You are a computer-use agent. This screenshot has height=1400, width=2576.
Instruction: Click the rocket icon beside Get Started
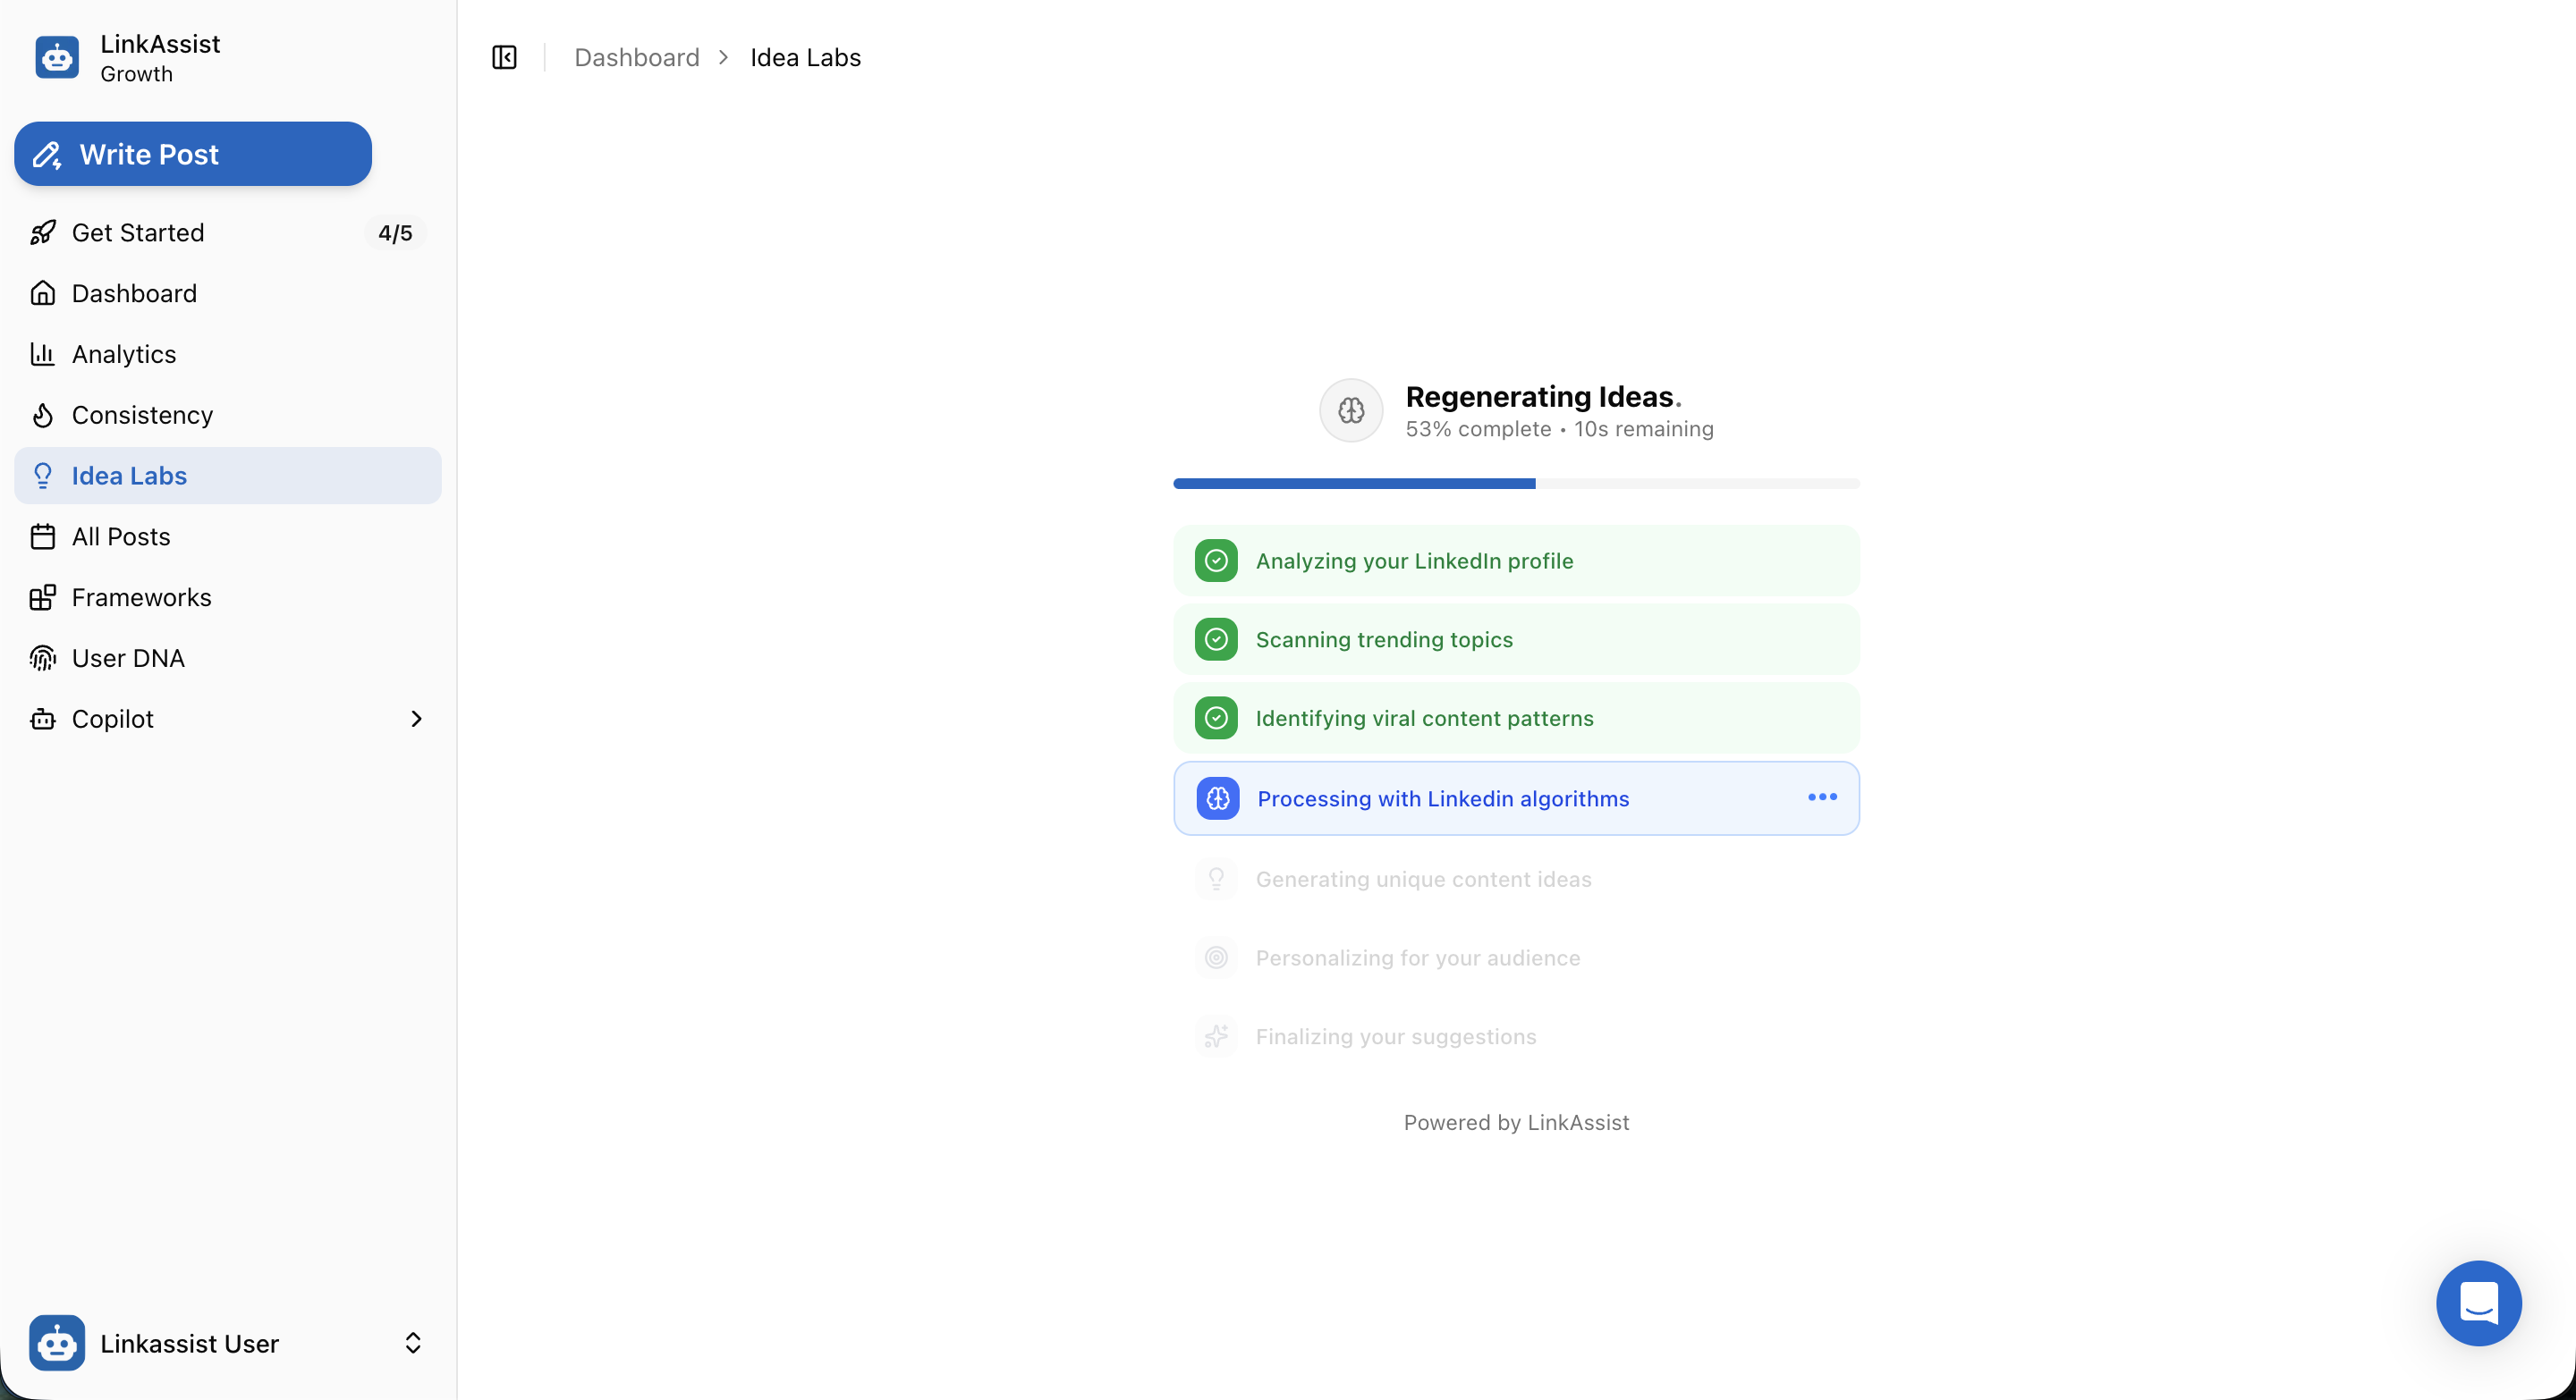click(x=43, y=232)
